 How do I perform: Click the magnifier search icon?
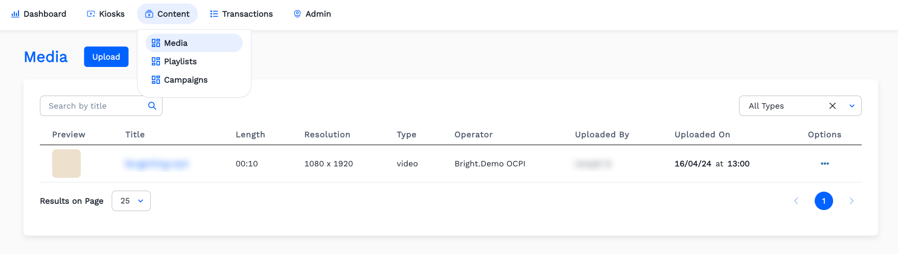[152, 106]
